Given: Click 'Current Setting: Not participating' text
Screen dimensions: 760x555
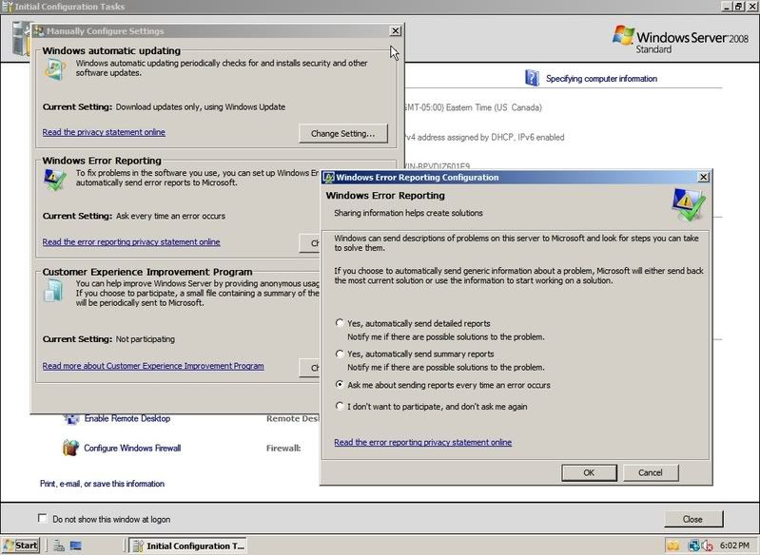Looking at the screenshot, I should [108, 339].
